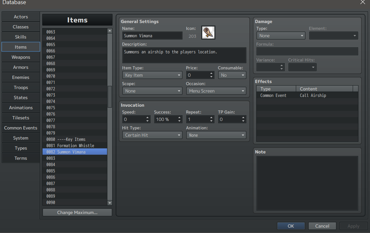Confirm with the OK button
Image resolution: width=370 pixels, height=233 pixels.
click(291, 226)
